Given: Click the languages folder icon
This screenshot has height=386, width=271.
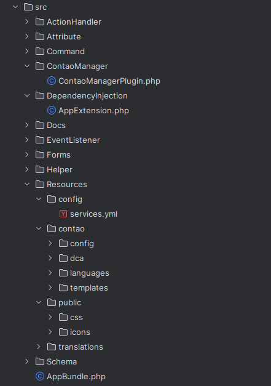Looking at the screenshot, I should coord(63,273).
